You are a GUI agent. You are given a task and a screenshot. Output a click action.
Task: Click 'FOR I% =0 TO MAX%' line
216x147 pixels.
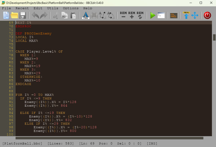(34, 95)
